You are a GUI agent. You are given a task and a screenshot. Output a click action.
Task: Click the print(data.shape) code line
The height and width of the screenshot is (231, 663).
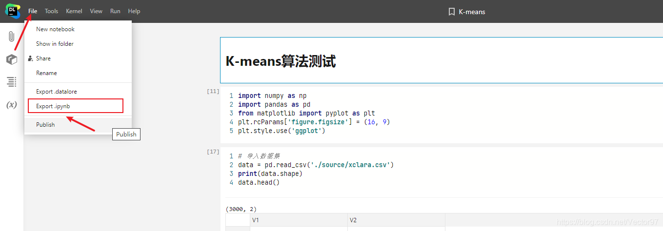pos(270,174)
